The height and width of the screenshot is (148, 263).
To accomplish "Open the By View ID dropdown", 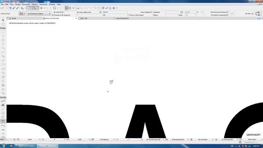I will point(62,12).
